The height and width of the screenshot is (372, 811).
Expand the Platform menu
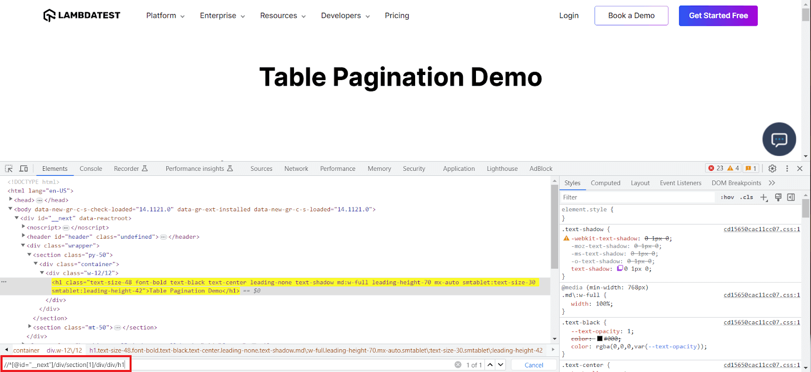(x=165, y=16)
